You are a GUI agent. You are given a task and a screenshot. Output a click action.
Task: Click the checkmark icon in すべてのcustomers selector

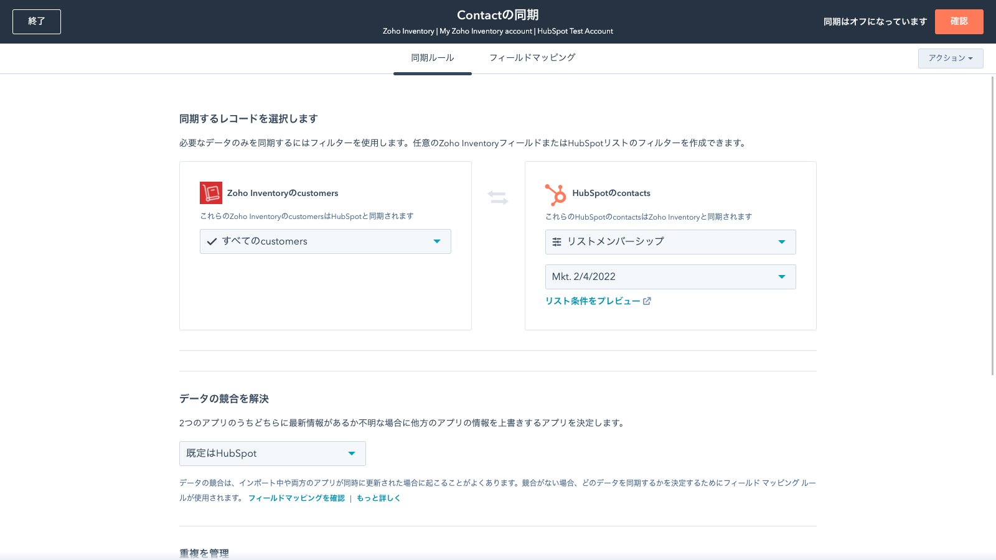coord(212,241)
